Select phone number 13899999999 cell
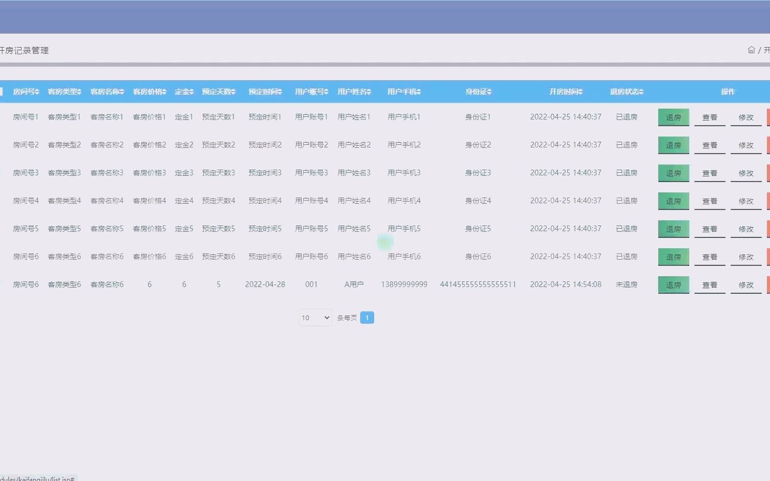The image size is (770, 481). click(x=404, y=284)
